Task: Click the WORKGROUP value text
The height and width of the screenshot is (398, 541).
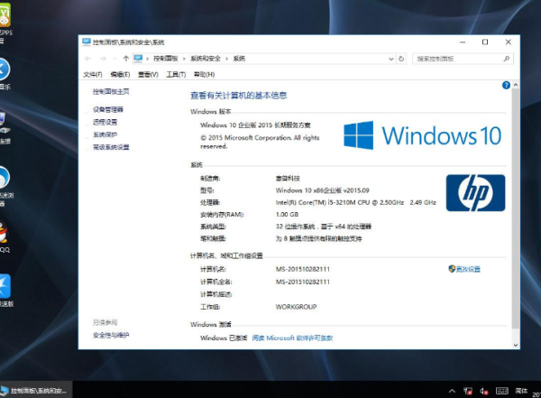Action: (x=296, y=307)
